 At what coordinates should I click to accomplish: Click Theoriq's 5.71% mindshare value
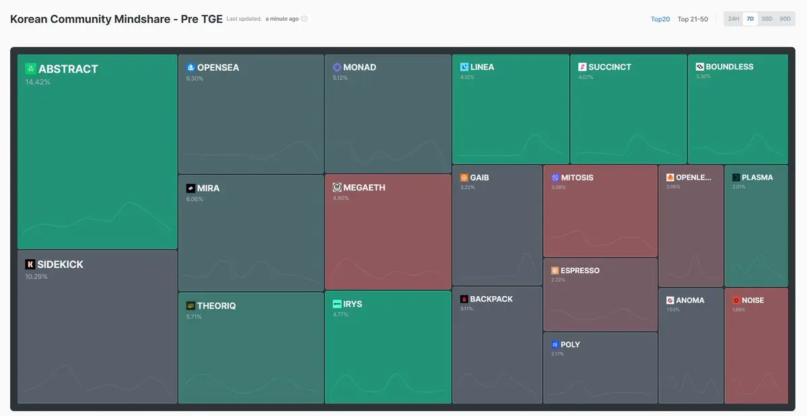click(x=194, y=316)
